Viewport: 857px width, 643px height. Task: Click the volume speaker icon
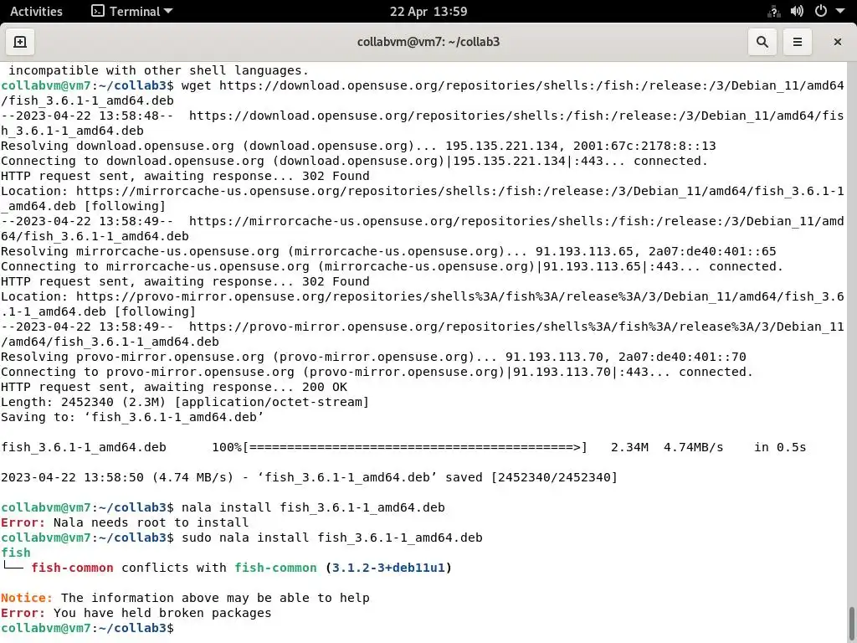pyautogui.click(x=797, y=12)
